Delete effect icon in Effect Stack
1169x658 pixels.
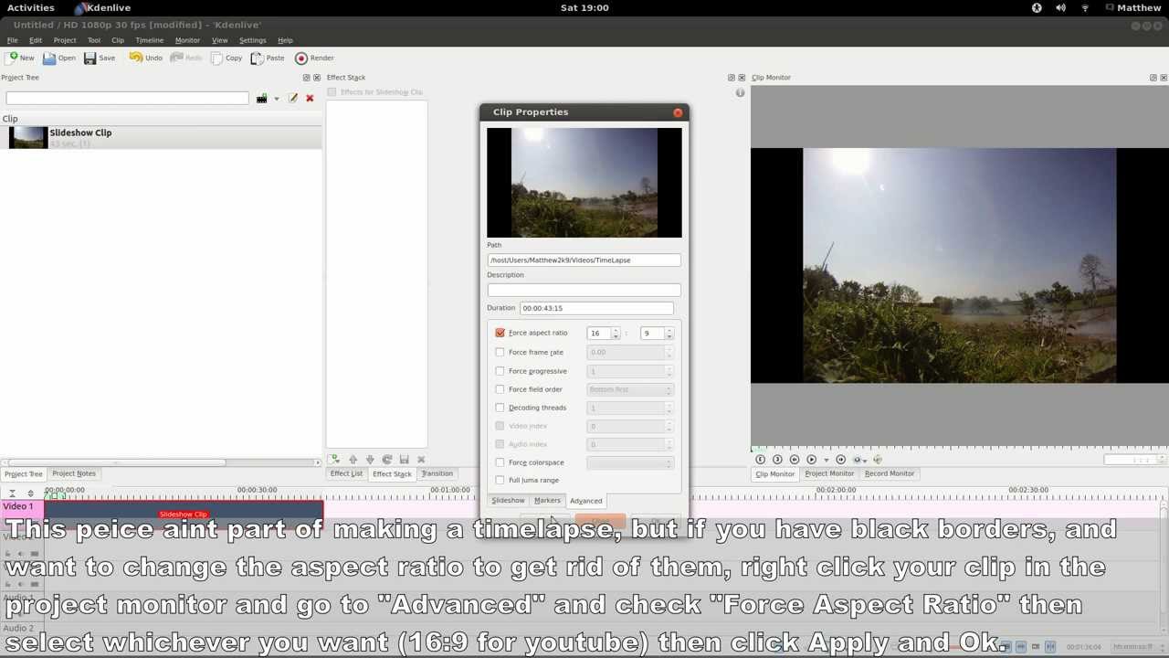coord(421,460)
